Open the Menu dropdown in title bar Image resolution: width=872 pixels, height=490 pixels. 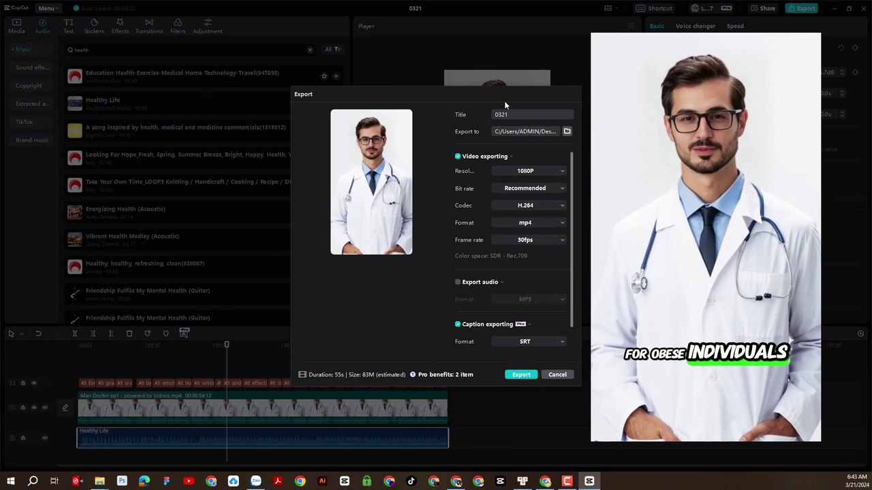click(48, 8)
